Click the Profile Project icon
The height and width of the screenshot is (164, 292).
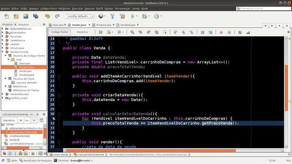click(x=156, y=16)
